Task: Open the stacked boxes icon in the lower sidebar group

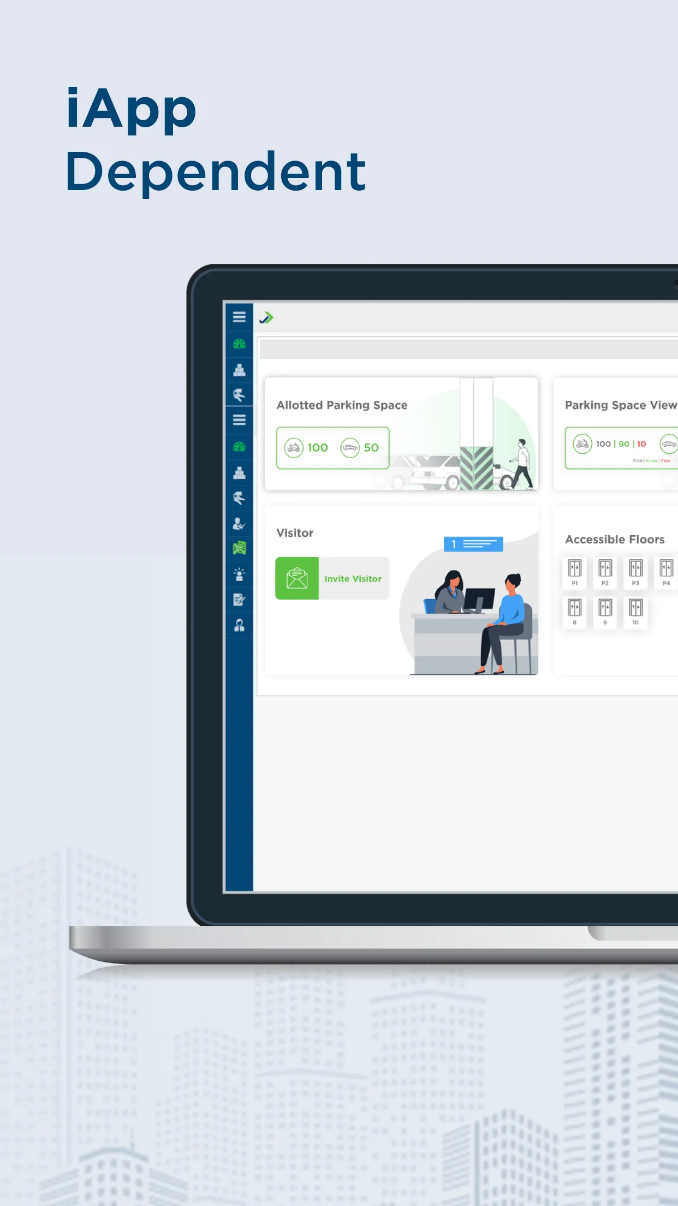Action: pos(239,472)
